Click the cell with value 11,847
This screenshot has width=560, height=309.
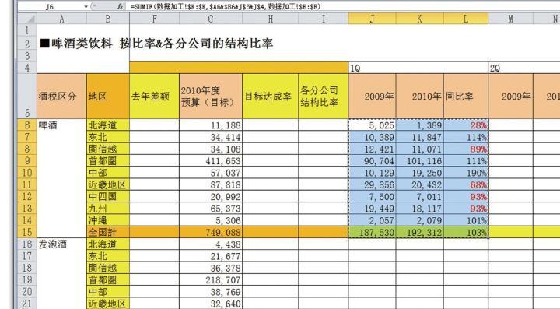[x=420, y=137]
